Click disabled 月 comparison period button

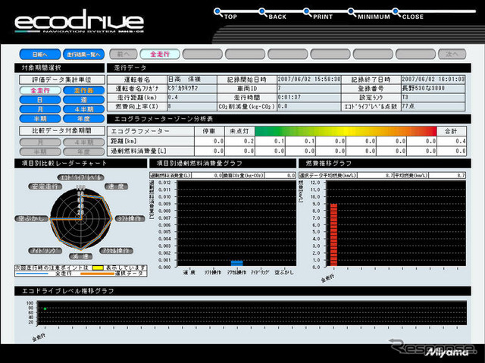(40, 142)
